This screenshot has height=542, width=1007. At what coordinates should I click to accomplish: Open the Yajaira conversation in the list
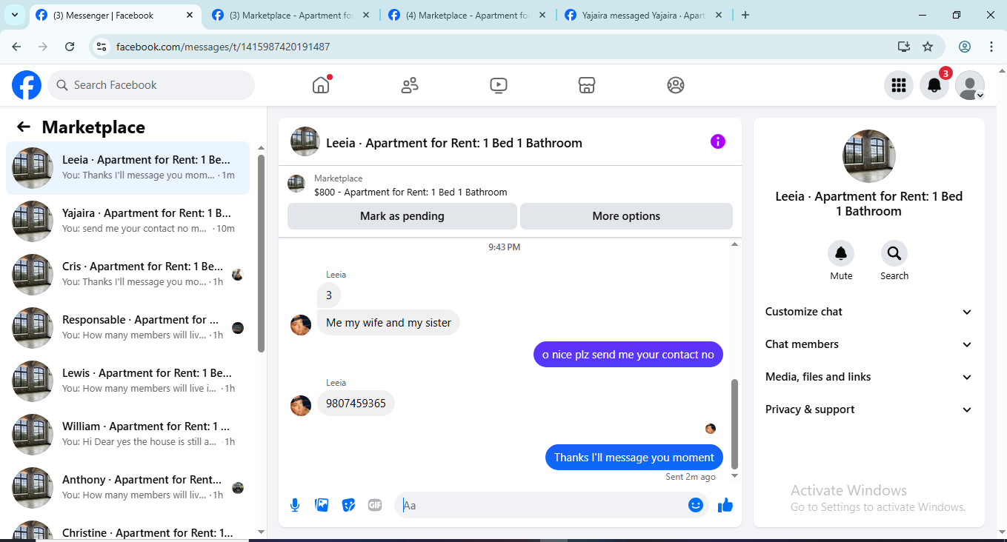127,221
